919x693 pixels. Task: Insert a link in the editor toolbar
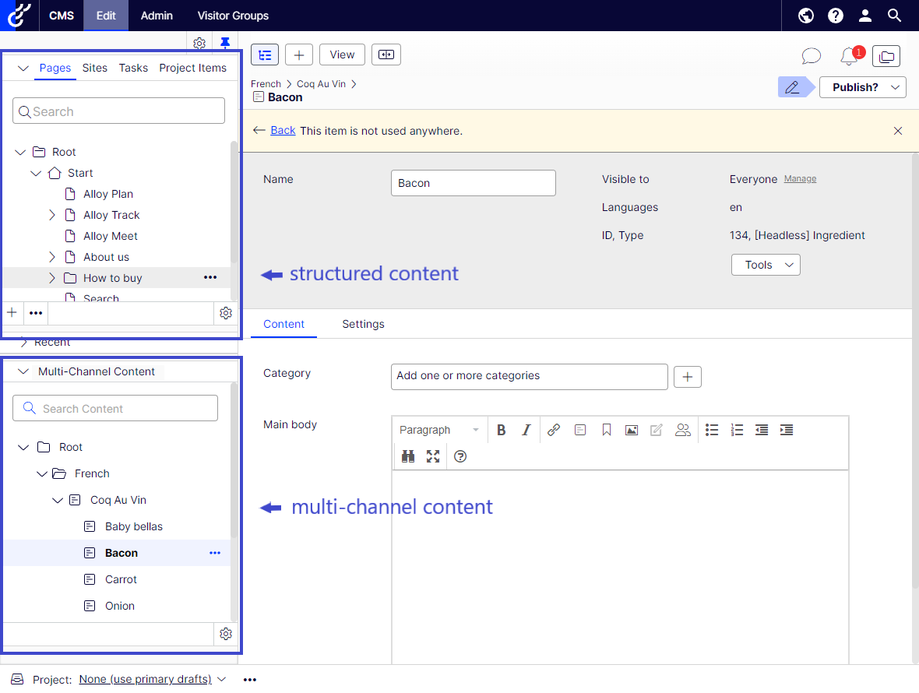[x=554, y=430]
